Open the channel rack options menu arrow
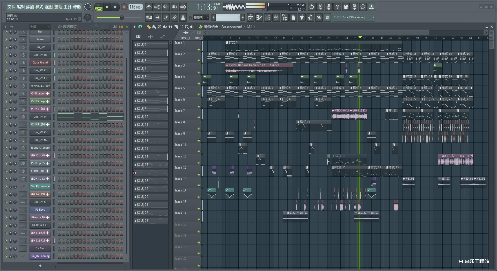Image resolution: width=497 pixels, height=271 pixels. point(5,27)
